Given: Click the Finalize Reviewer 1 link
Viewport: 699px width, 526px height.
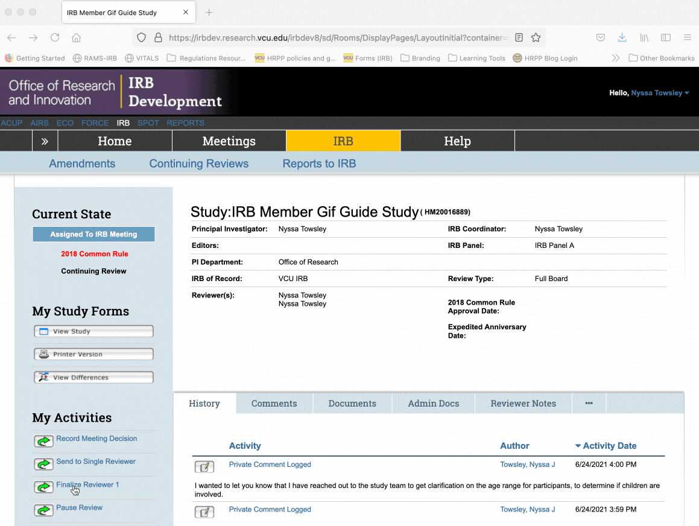Looking at the screenshot, I should click(x=87, y=484).
